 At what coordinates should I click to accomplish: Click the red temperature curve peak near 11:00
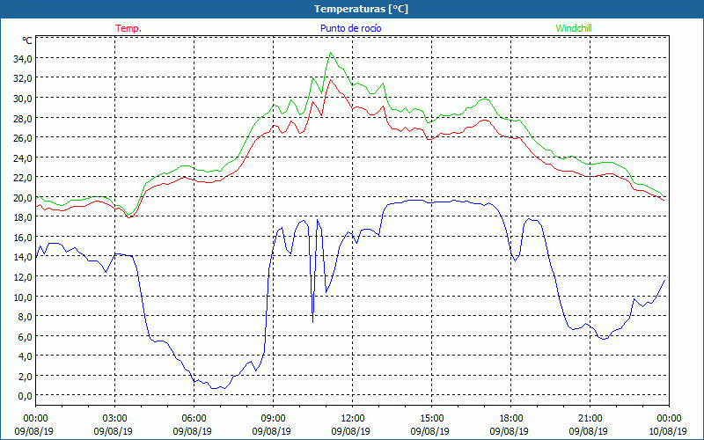point(331,79)
